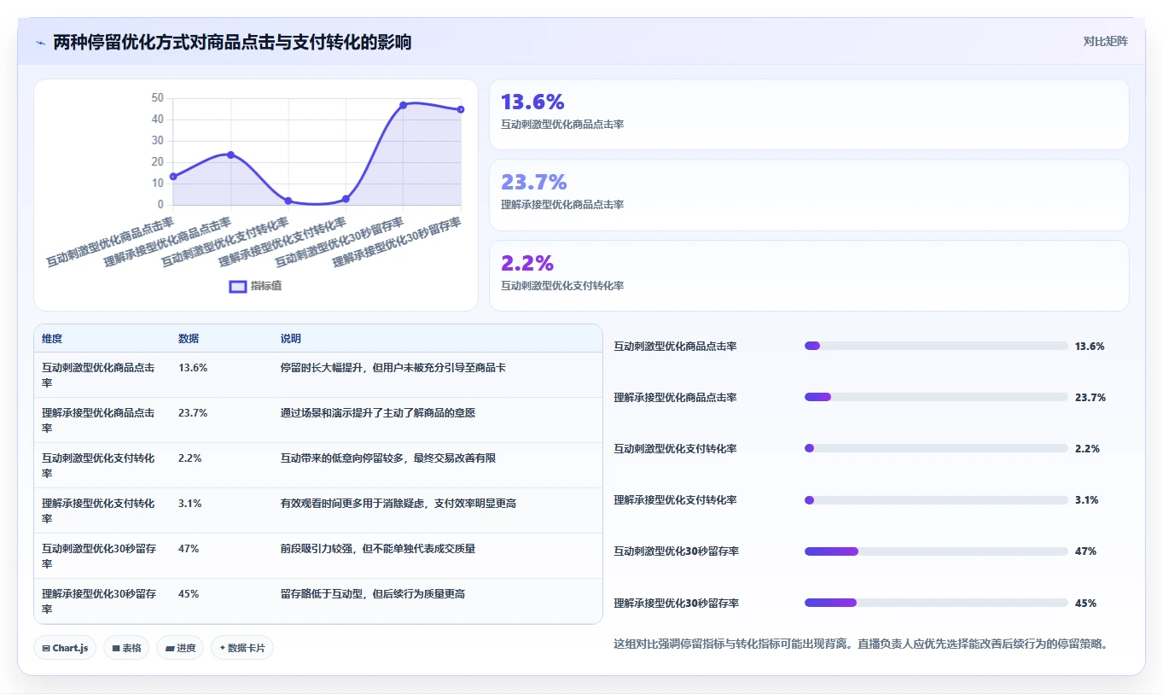
Task: Click the 数据卡片 tag chip
Action: tap(242, 648)
